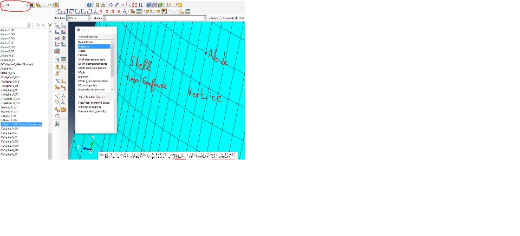The image size is (520, 236).
Task: Open the Module 'Mesh' dropdown
Action: point(89,18)
